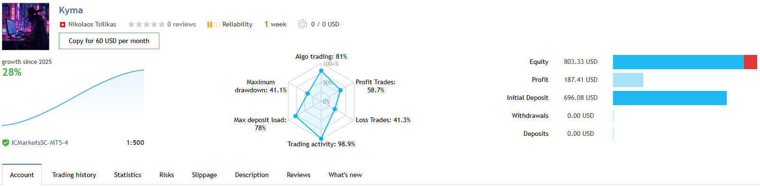Click the green verified shield icon

(6, 142)
